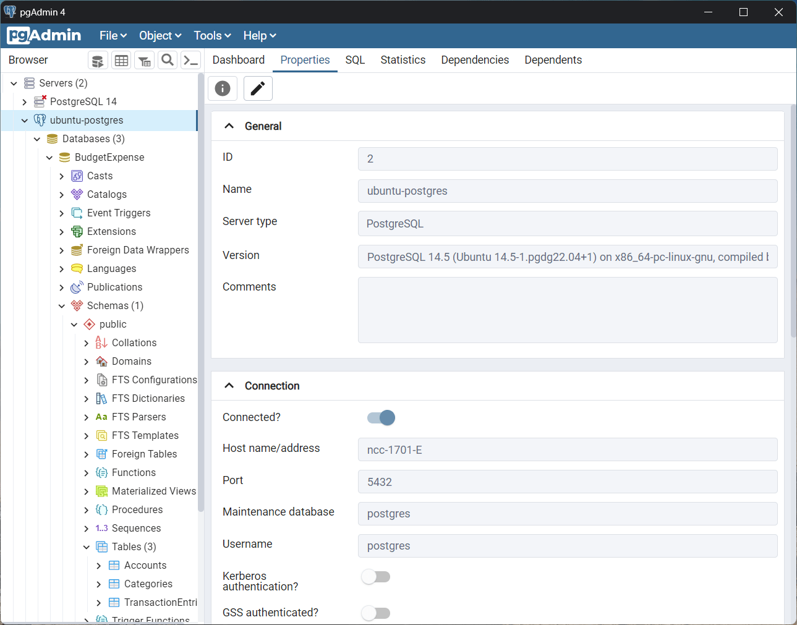Click the edit pencil icon
Screen dimensions: 797x625
(258, 88)
